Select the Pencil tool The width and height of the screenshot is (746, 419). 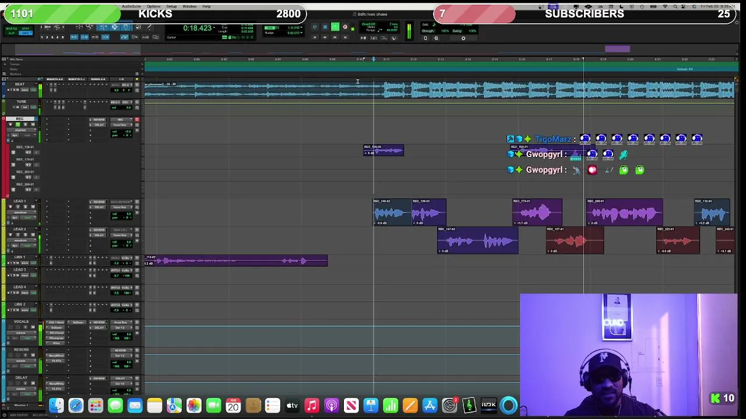149,27
